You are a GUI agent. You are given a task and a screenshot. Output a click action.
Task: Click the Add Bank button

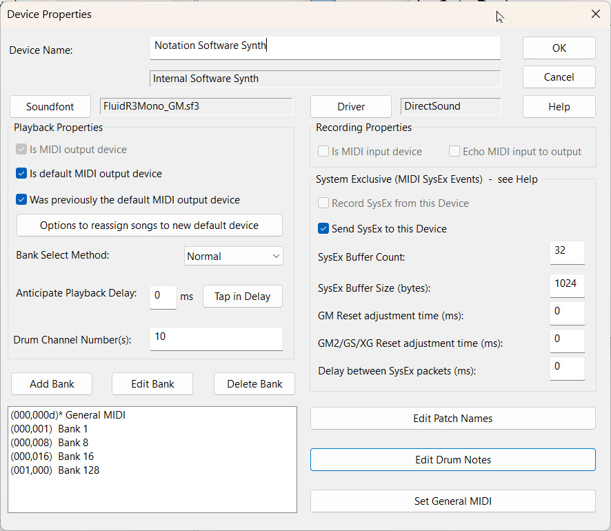(52, 384)
